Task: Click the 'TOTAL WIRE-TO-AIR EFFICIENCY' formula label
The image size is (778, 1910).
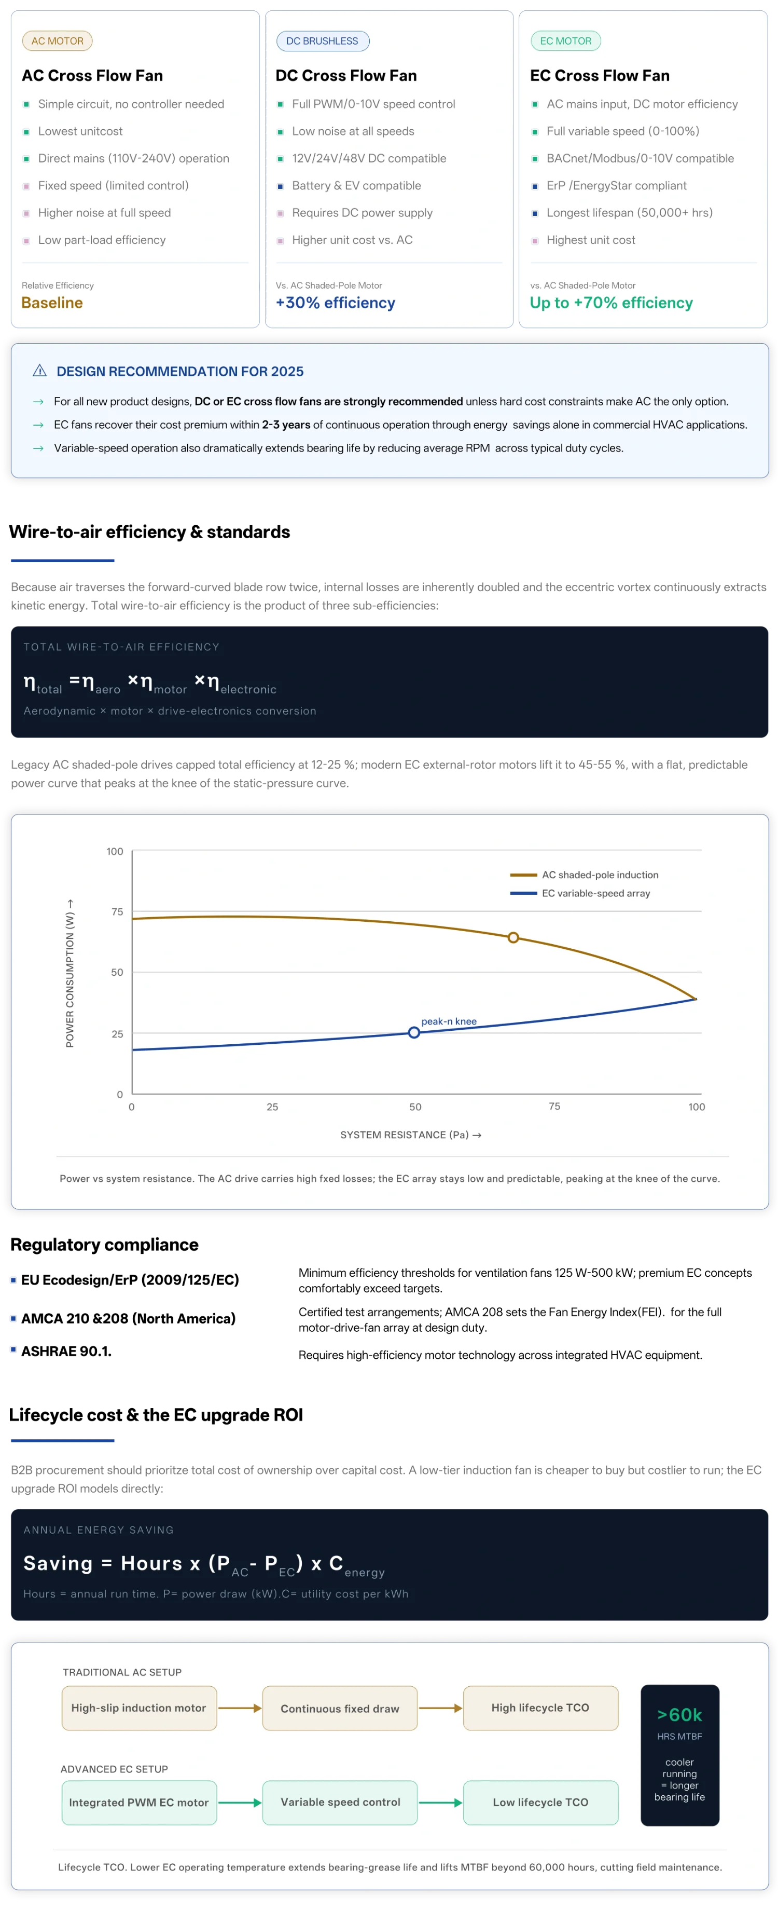Action: [121, 647]
